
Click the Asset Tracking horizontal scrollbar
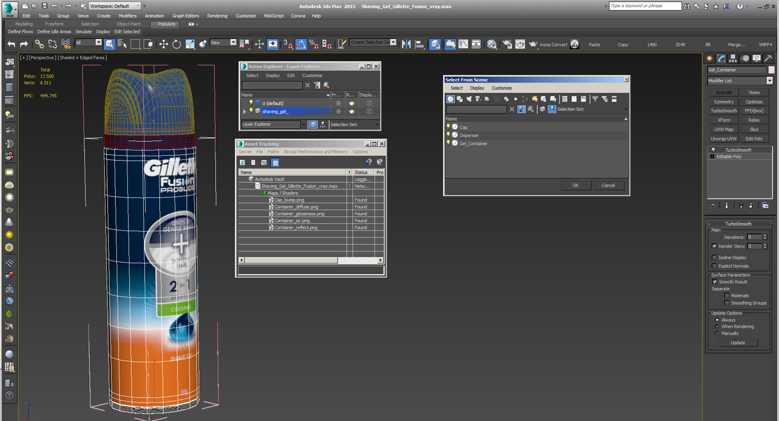311,260
